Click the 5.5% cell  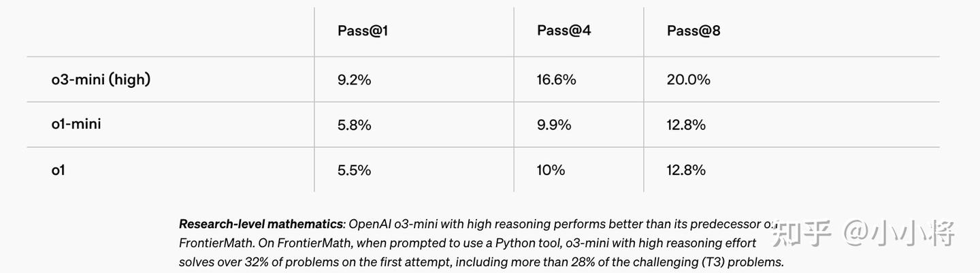tap(354, 170)
